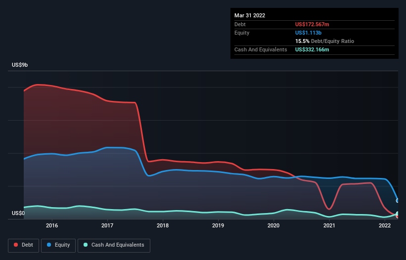Click the teal Cash end-point marker
Screen dimensions: 406x260
point(398,214)
